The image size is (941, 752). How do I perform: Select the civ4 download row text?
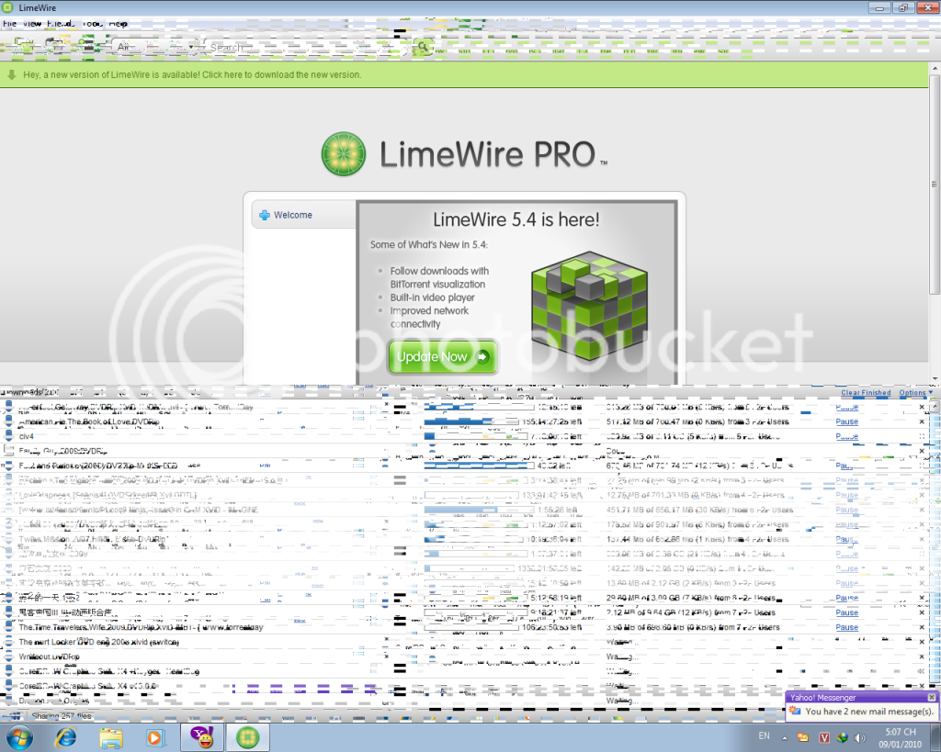(x=27, y=436)
